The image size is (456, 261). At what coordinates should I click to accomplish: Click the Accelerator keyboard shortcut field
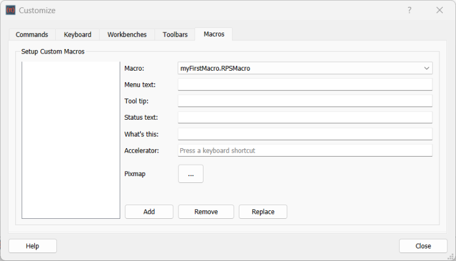pyautogui.click(x=305, y=150)
